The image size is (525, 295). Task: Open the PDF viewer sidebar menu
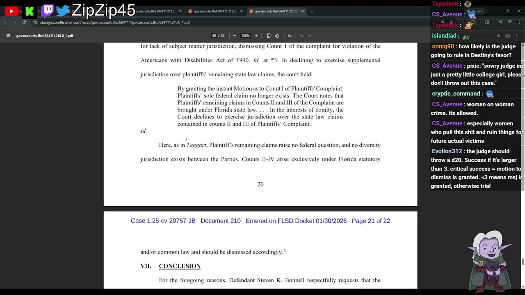8,36
